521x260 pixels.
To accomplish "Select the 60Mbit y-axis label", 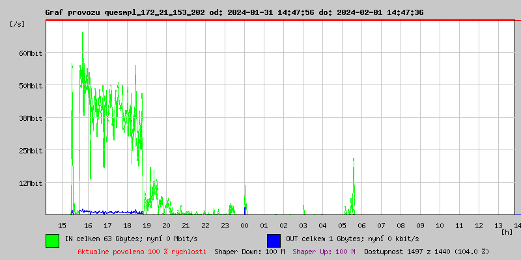I will 31,53.
